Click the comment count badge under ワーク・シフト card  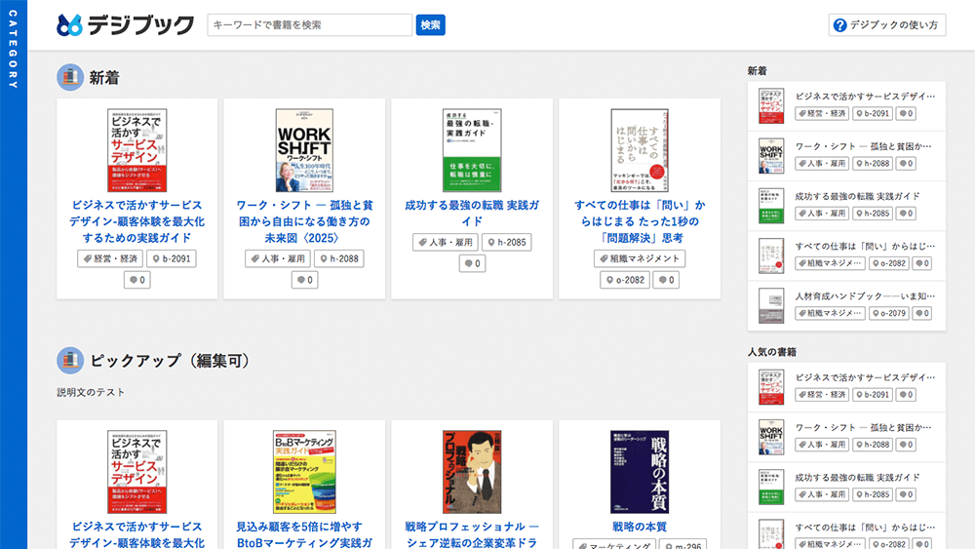point(305,280)
